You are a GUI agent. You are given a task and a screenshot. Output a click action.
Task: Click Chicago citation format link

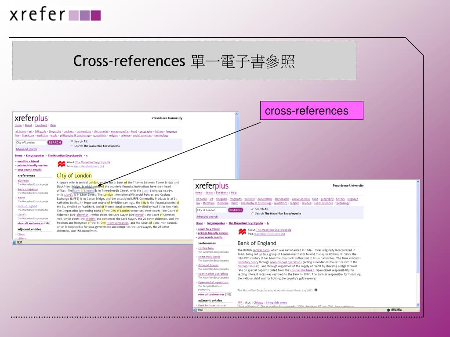[258, 303]
